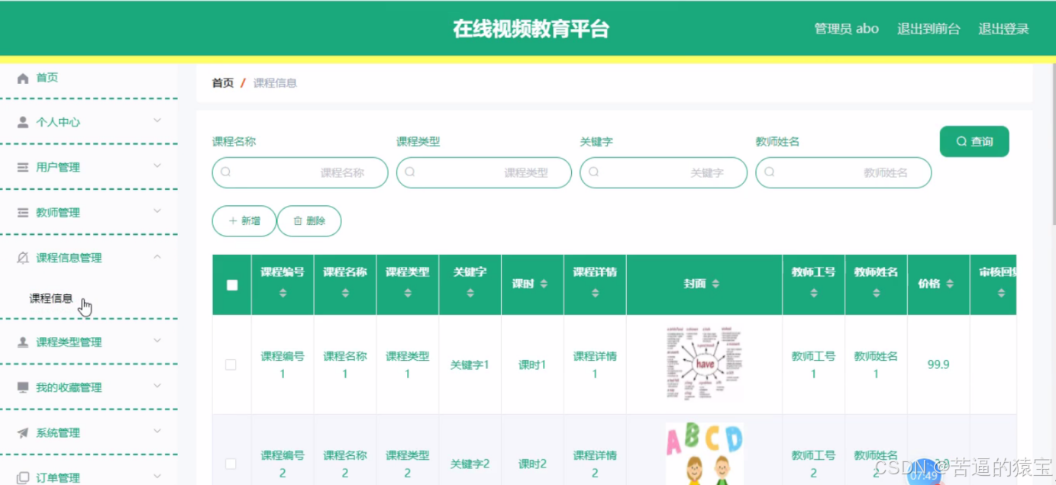The width and height of the screenshot is (1056, 485).
Task: Click the home icon beside 首页 in sidebar
Action: coord(23,78)
